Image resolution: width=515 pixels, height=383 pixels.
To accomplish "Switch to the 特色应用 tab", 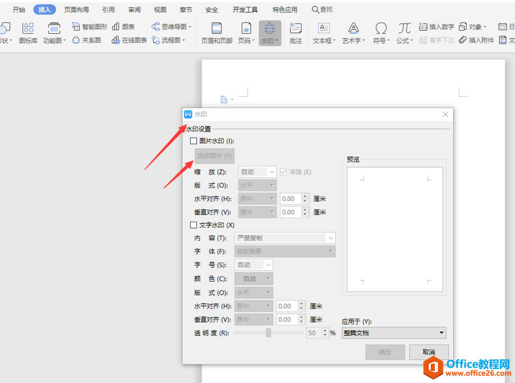I will pos(284,10).
